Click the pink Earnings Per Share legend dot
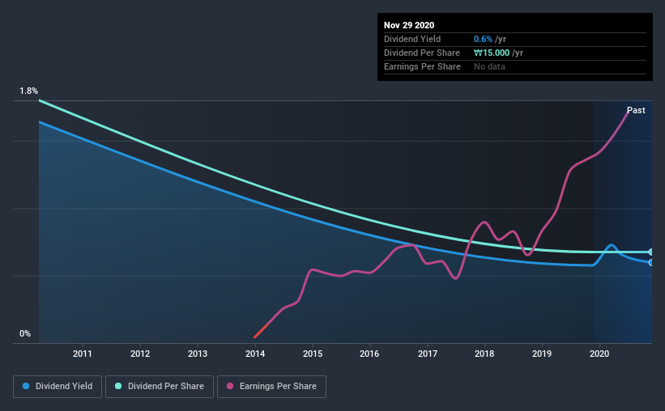The height and width of the screenshot is (411, 665). 230,386
